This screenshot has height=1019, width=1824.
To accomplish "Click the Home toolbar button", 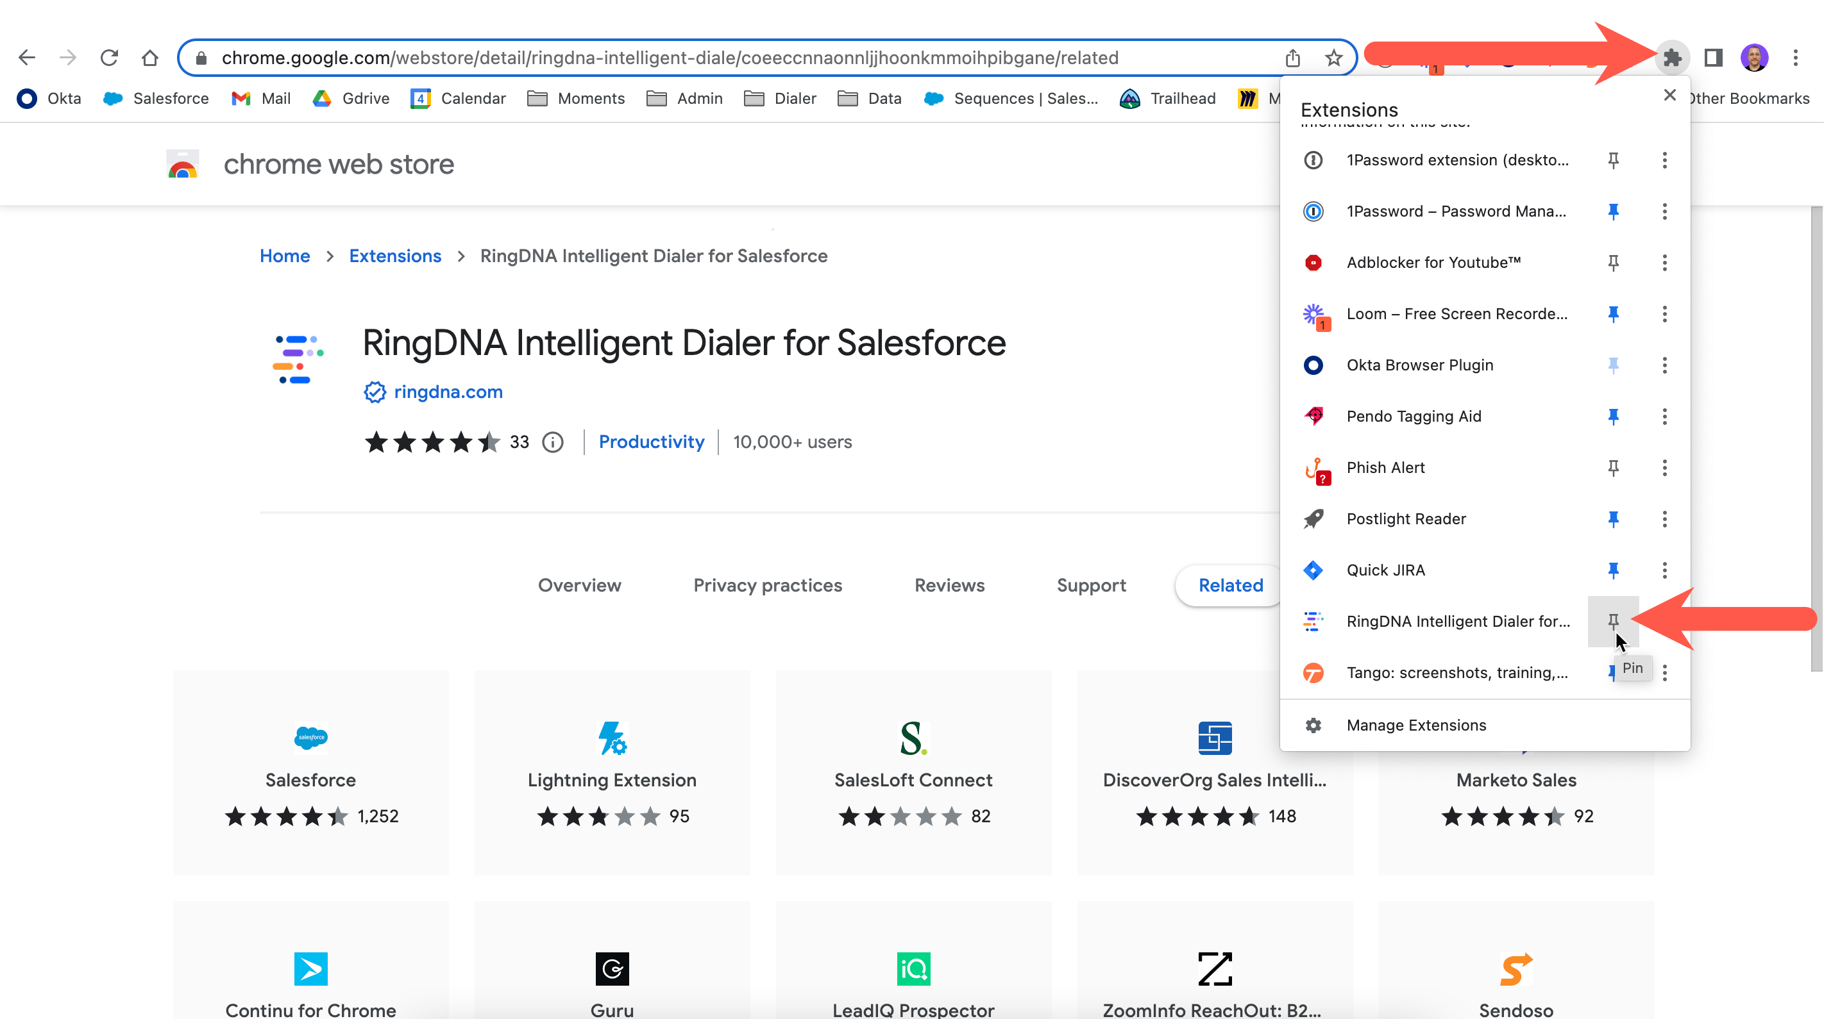I will coord(149,57).
